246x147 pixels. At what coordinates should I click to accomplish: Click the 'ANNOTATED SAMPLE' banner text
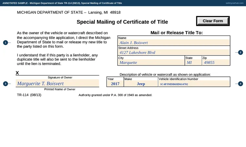click(62, 3)
